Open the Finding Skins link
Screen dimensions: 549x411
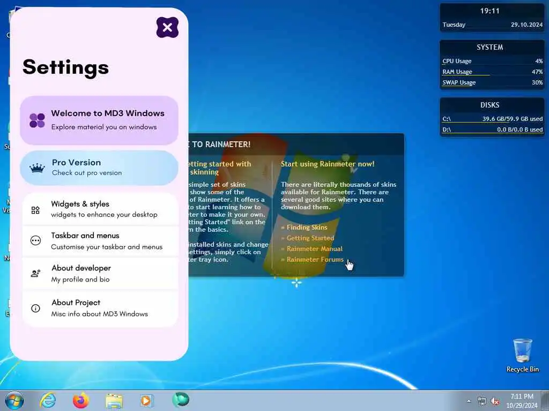(x=307, y=227)
